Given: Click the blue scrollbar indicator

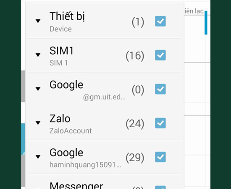Looking at the screenshot, I should pos(206,23).
